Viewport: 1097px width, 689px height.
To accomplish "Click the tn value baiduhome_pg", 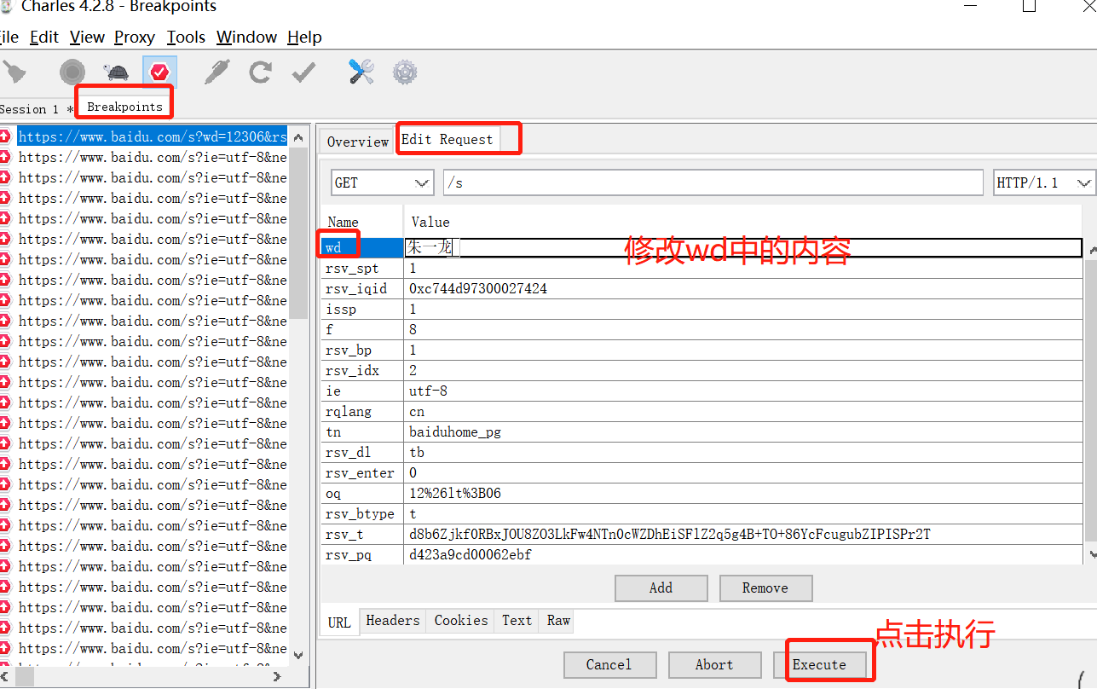I will click(455, 431).
